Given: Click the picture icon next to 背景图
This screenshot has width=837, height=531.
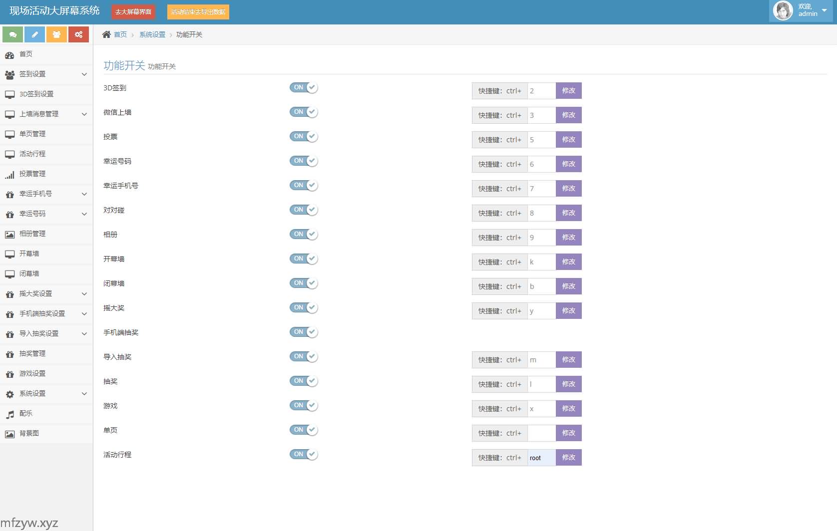Looking at the screenshot, I should click(x=9, y=434).
